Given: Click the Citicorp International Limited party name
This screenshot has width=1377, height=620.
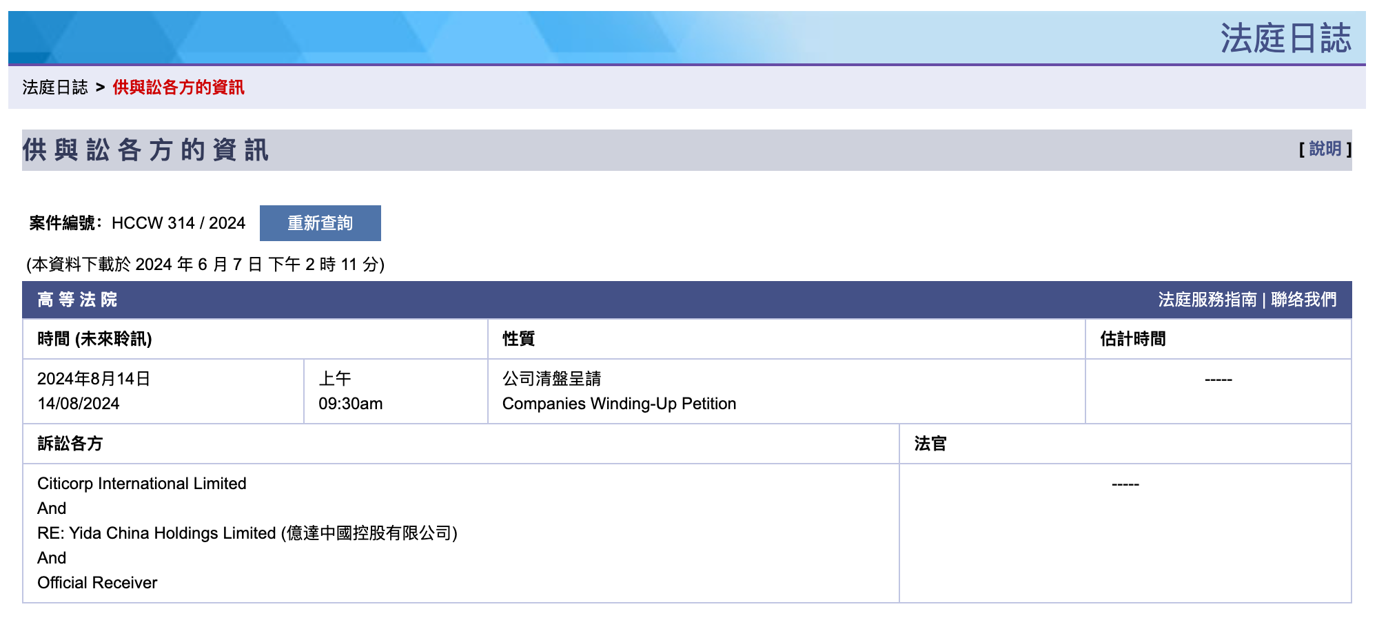Looking at the screenshot, I should (x=142, y=484).
